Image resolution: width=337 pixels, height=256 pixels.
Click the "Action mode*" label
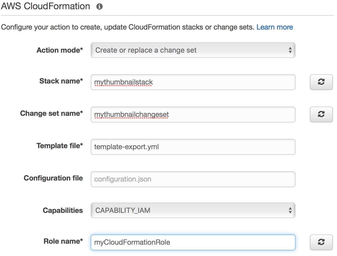tap(60, 50)
